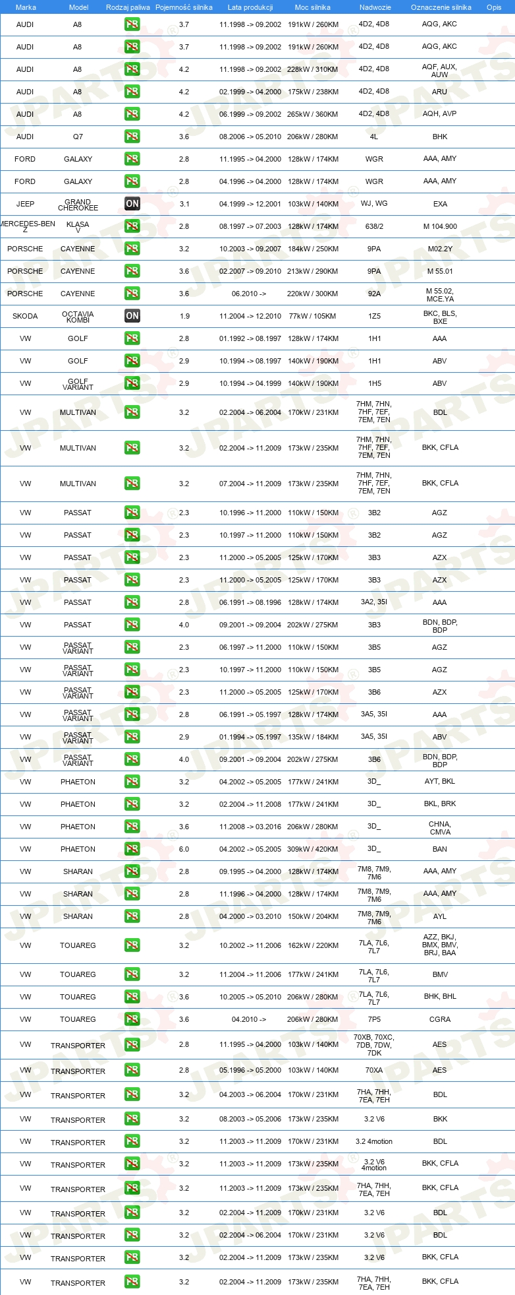Image resolution: width=515 pixels, height=1295 pixels.
Task: Click the PB icon in VW Sharan AYL row
Action: pos(132,916)
